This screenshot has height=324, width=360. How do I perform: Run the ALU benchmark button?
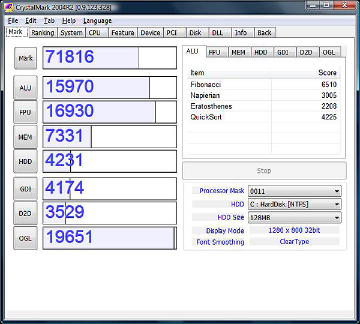(25, 88)
